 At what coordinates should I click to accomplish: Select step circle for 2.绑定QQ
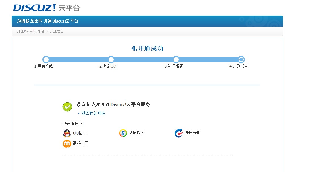[x=111, y=60]
